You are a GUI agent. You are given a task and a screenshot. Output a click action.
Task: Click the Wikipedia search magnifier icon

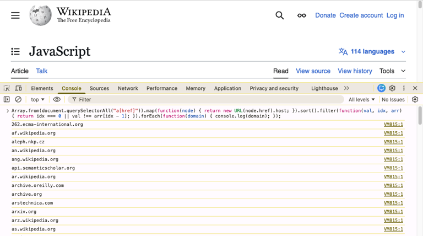(279, 15)
